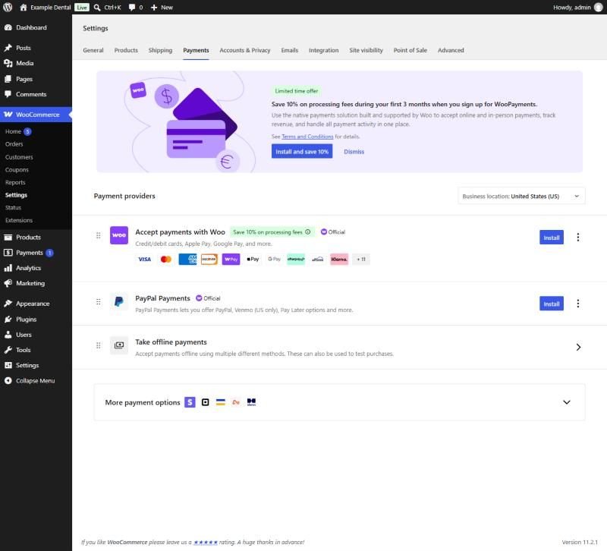Screen dimensions: 607x551
Task: Open WooCommerce Status page
Action: point(13,207)
